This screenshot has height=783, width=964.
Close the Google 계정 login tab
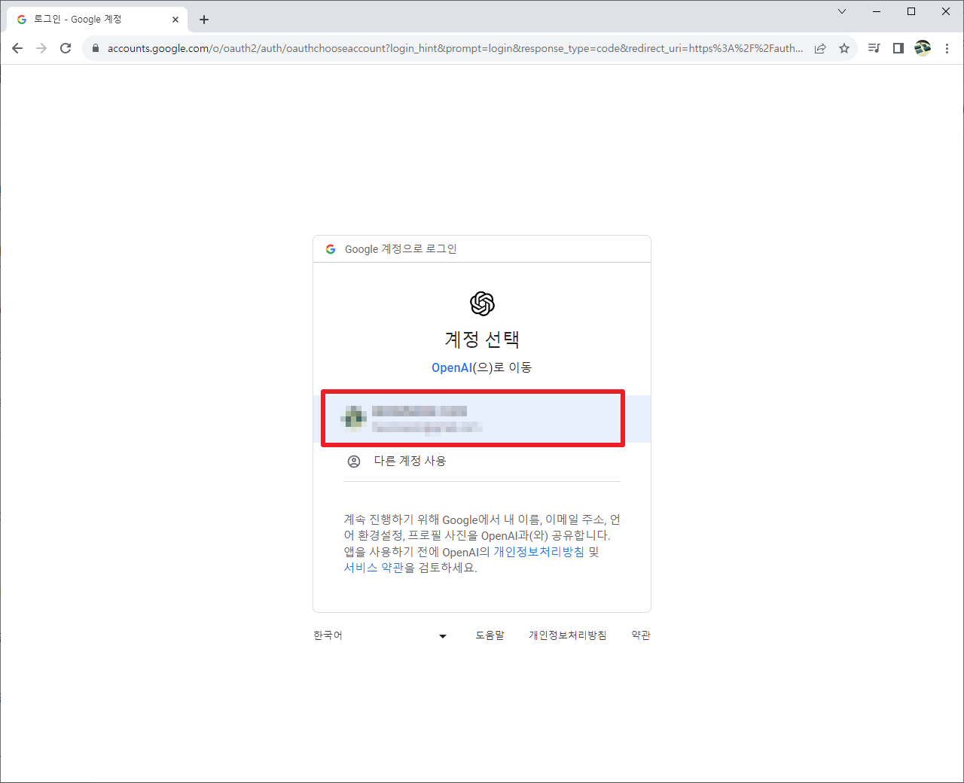(x=175, y=20)
